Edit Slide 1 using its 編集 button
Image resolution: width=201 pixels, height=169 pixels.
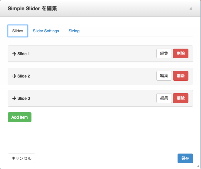pyautogui.click(x=164, y=53)
